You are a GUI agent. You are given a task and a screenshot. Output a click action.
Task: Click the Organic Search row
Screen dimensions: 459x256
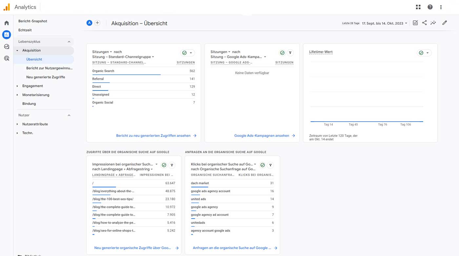pos(144,71)
